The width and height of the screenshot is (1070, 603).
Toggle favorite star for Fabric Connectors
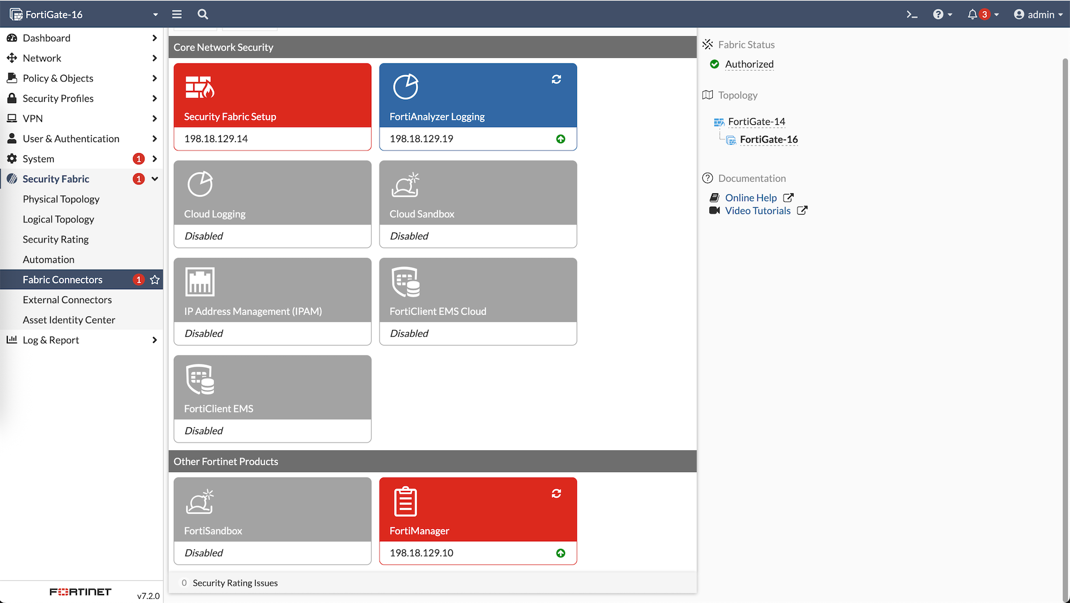pyautogui.click(x=155, y=280)
